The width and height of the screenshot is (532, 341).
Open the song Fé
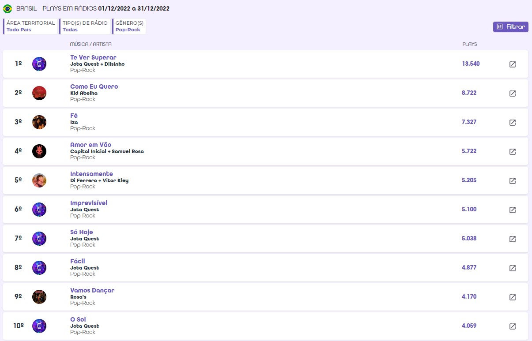[74, 116]
